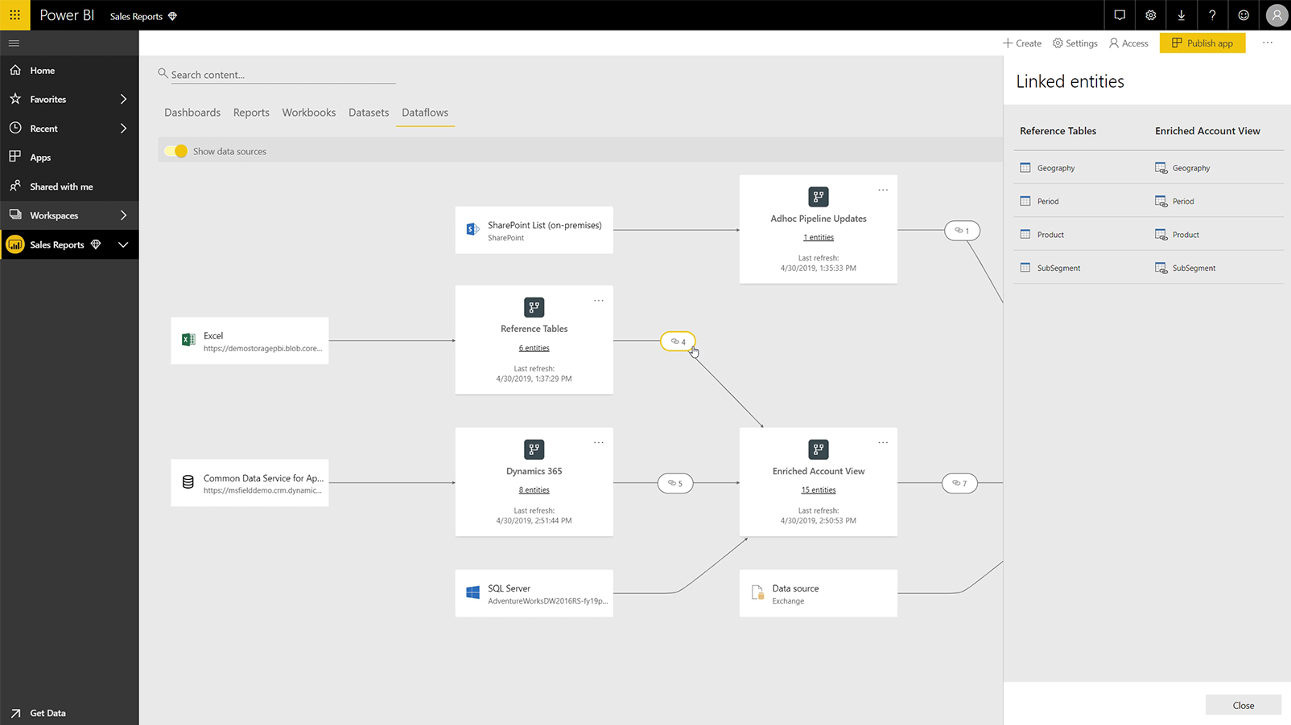The image size is (1291, 725).
Task: Click the linked entities badge showing 4
Action: [x=678, y=342]
